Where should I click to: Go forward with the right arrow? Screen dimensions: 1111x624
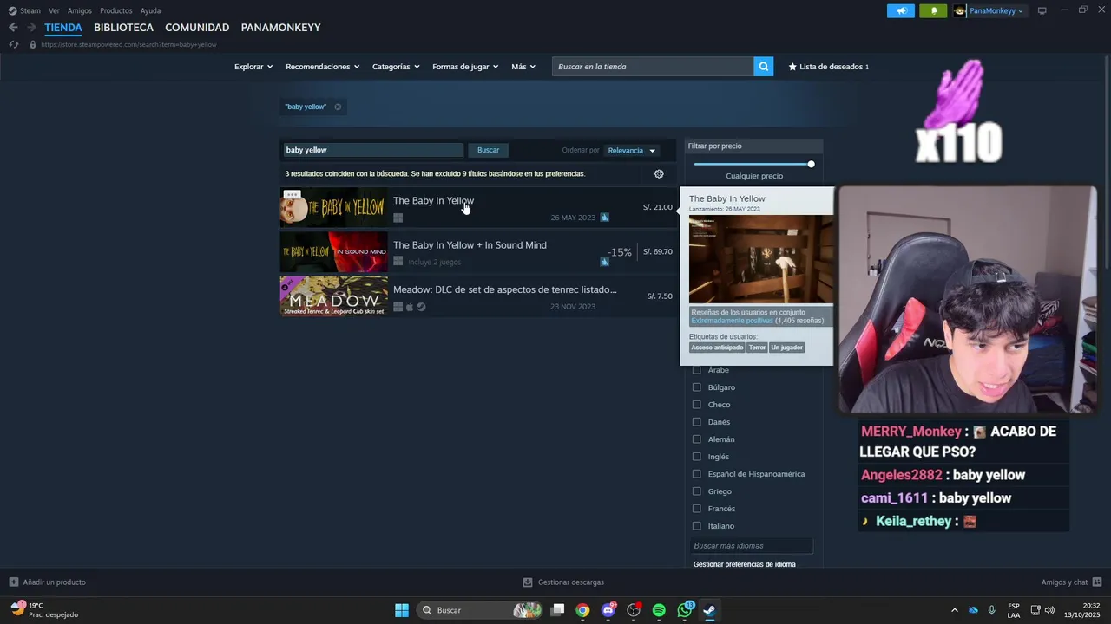tap(31, 28)
